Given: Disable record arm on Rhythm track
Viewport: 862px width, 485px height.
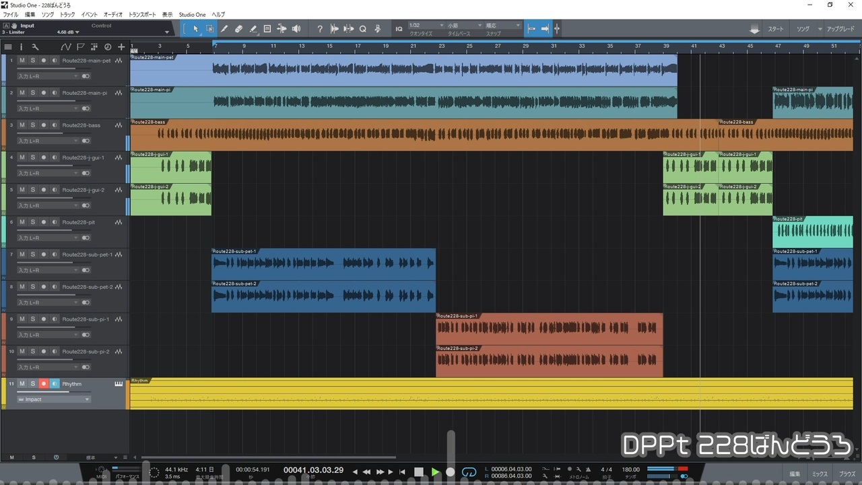Looking at the screenshot, I should (x=44, y=384).
